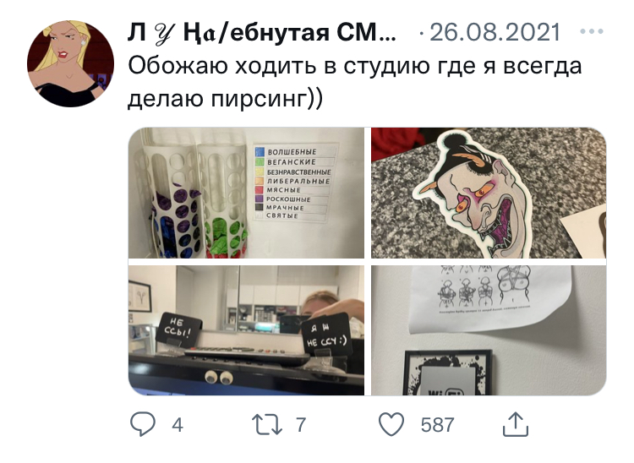Click the 'НЕ ССЫ!' chalkboard sign
The width and height of the screenshot is (634, 463).
coord(178,330)
